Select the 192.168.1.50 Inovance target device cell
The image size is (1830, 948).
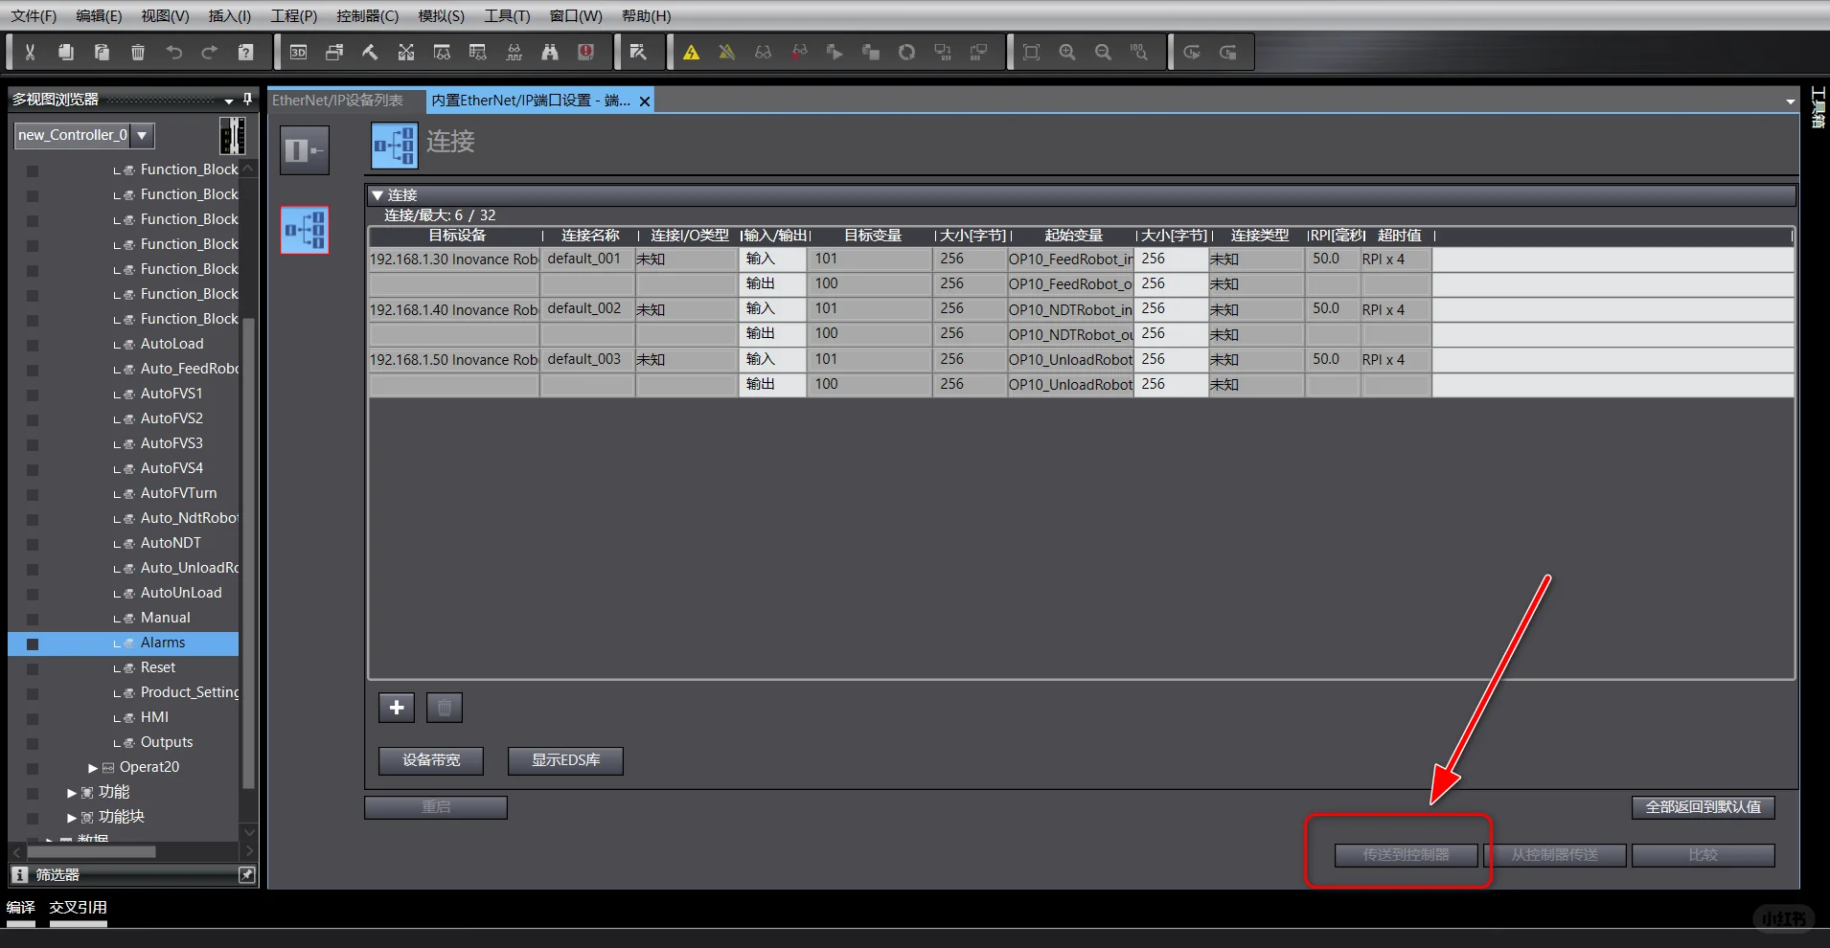tap(454, 360)
